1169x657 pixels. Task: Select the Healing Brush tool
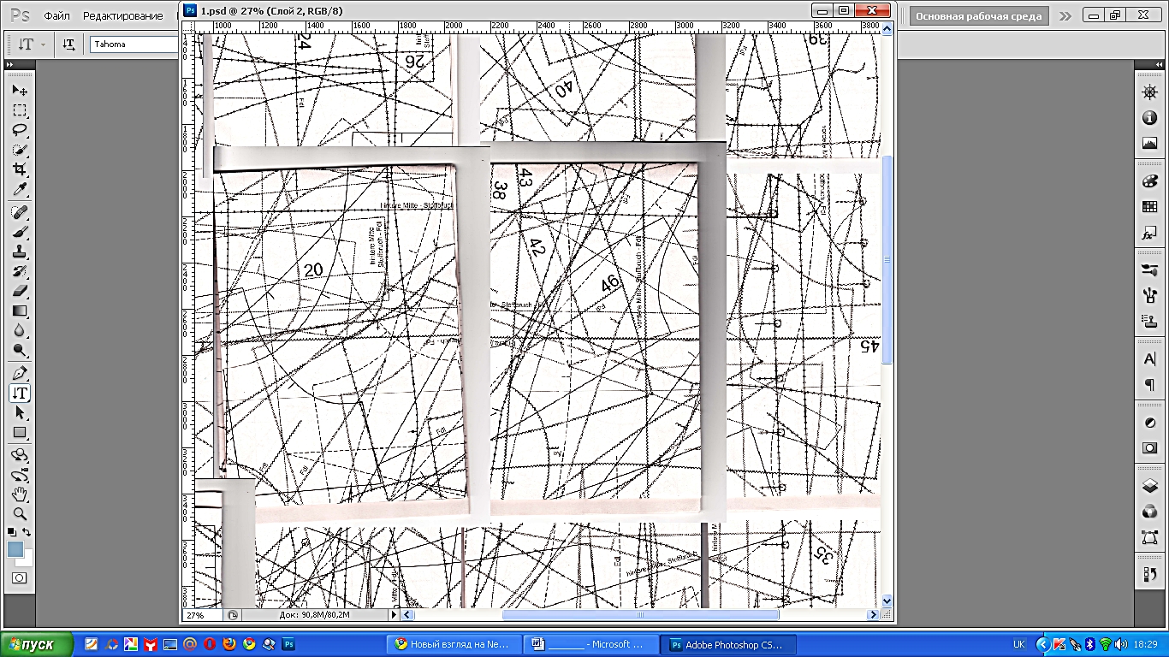click(19, 212)
